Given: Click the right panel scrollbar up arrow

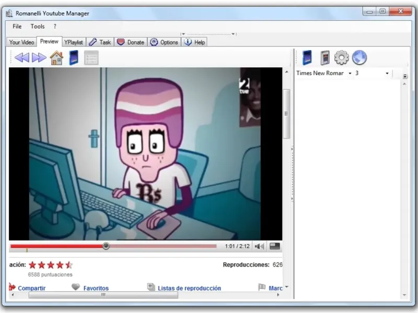Looking at the screenshot, I should tap(404, 84).
